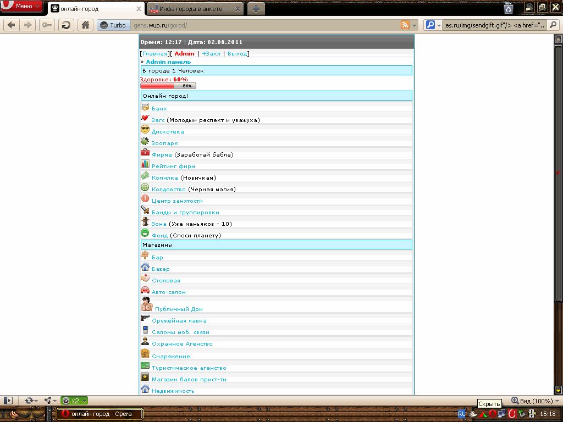The image size is (563, 422).
Task: Click the Банк bank icon
Action: coord(145,107)
